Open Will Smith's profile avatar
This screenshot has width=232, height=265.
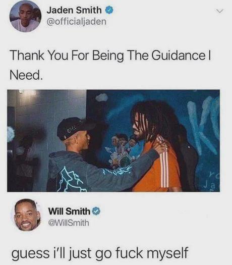[27, 216]
